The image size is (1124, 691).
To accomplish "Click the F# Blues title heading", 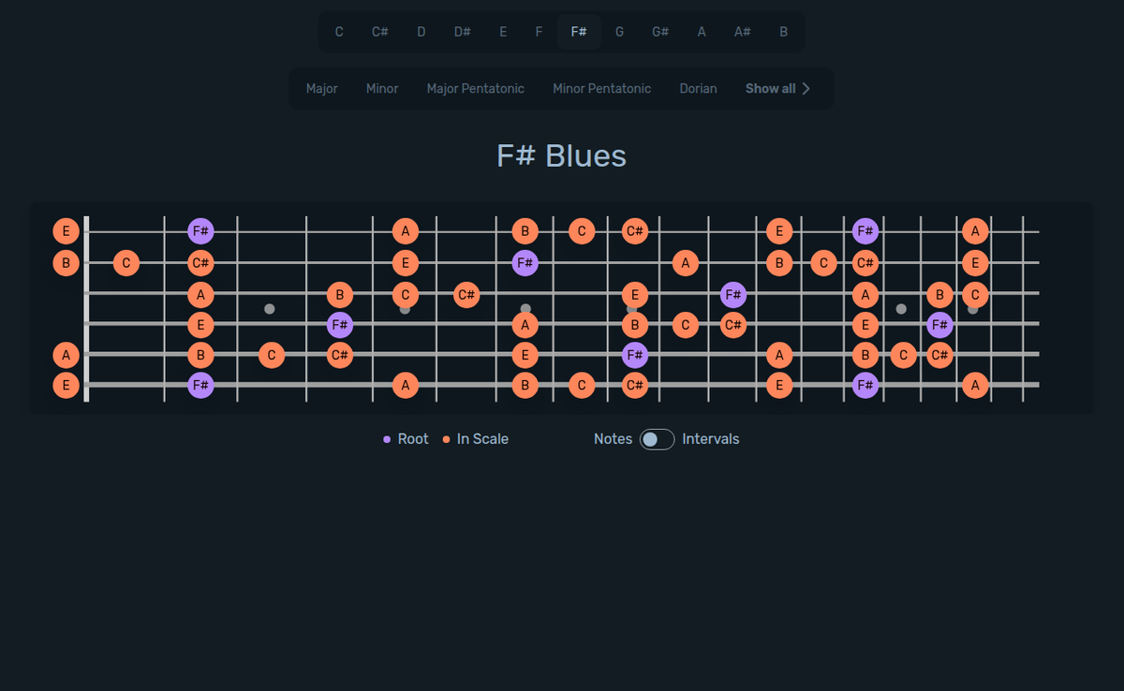I will pyautogui.click(x=561, y=155).
